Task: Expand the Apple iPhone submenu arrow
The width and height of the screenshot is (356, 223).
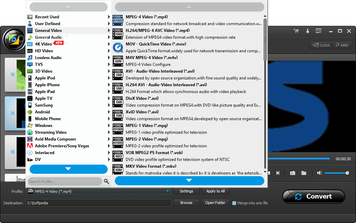Action: pos(109,85)
